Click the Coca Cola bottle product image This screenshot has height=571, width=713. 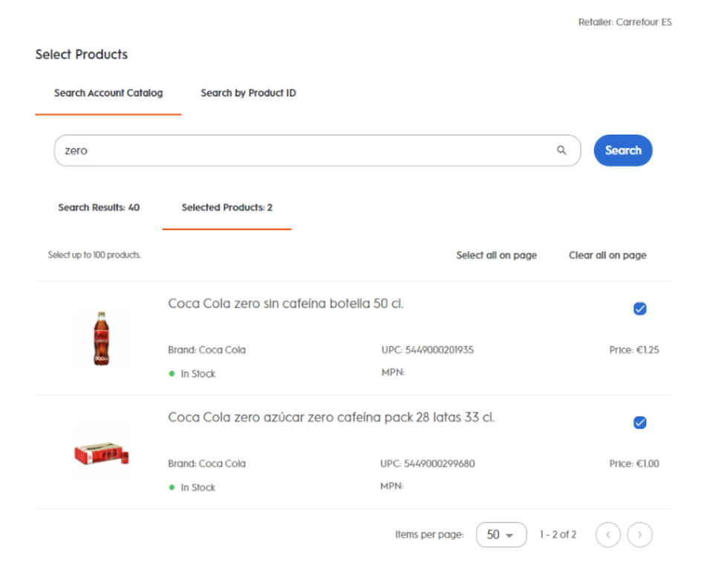coord(102,339)
